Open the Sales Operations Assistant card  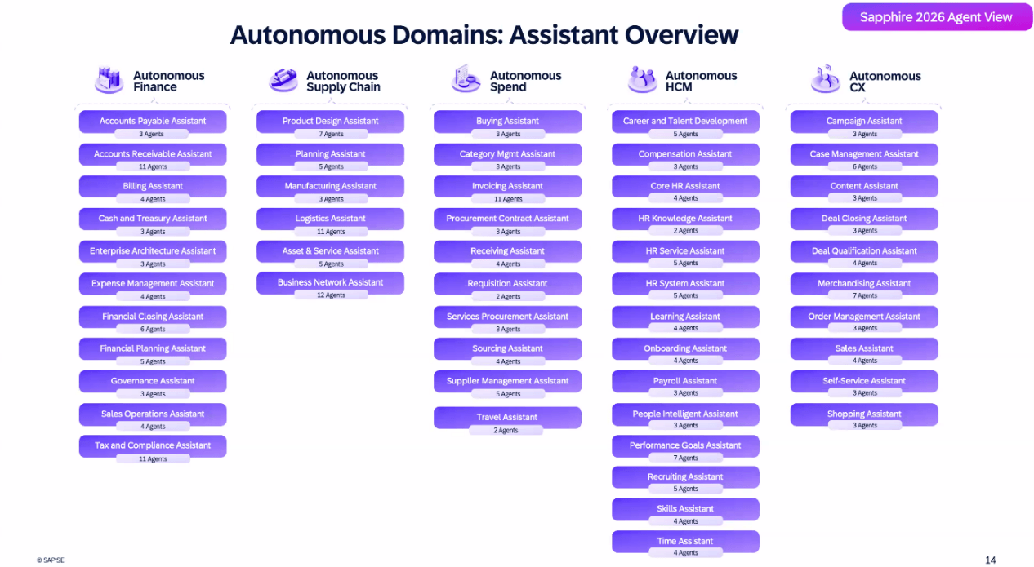pos(153,414)
